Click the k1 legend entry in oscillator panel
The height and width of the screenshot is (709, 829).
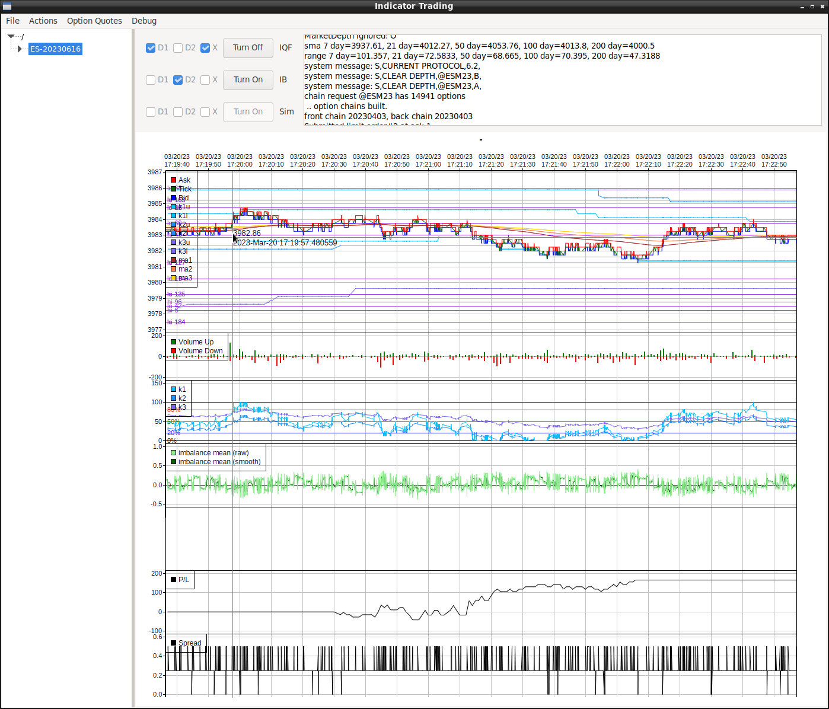(178, 389)
